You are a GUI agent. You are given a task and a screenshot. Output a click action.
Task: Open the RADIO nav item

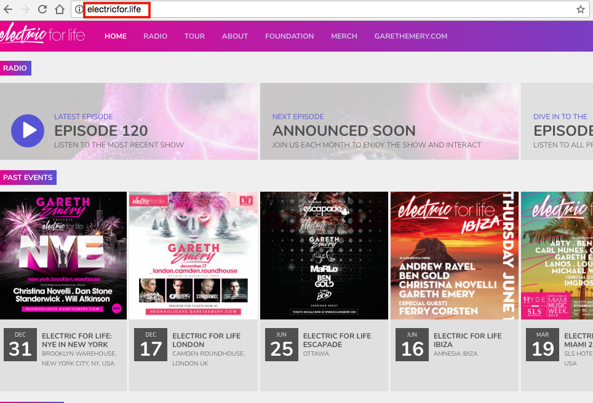click(x=156, y=36)
